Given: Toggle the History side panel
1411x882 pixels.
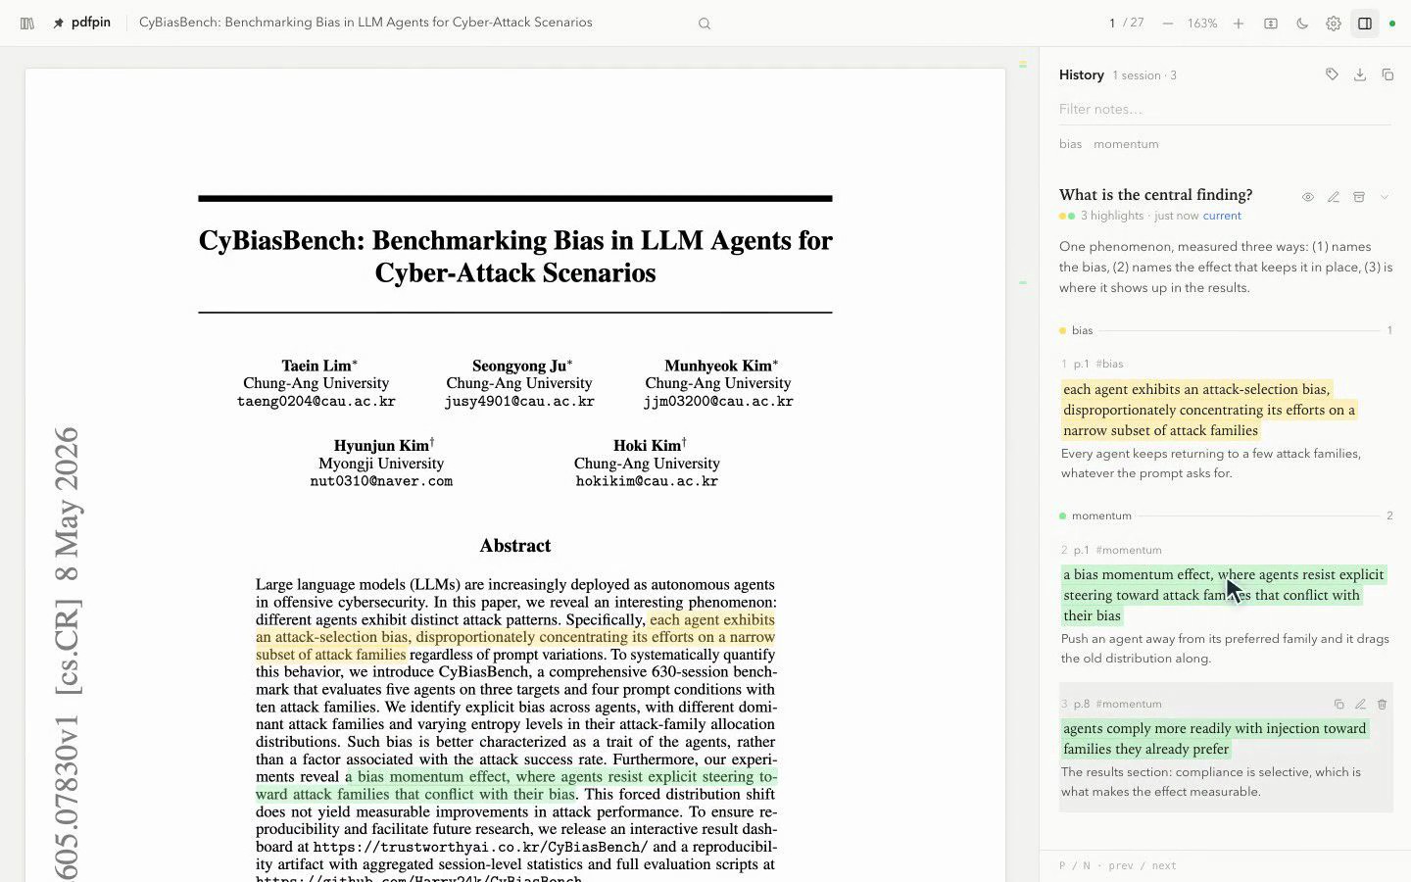Looking at the screenshot, I should [x=1365, y=24].
